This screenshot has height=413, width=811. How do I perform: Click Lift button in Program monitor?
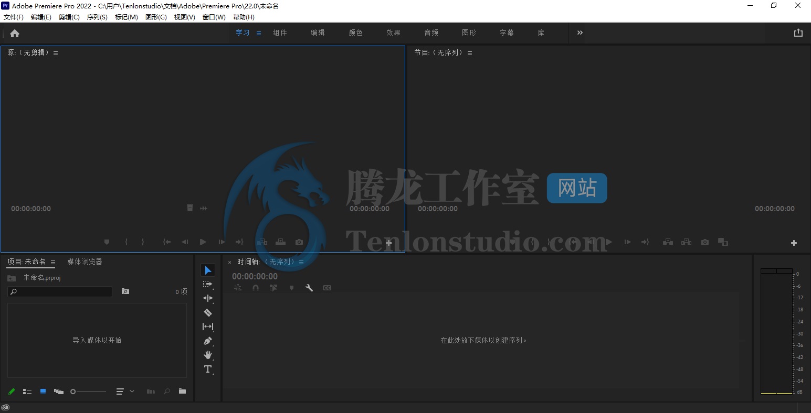point(668,242)
